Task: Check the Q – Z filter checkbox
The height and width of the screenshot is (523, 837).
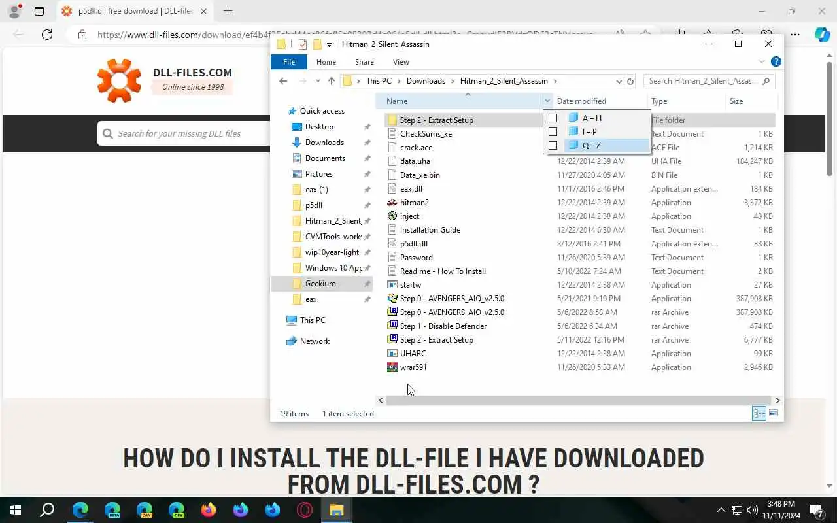Action: pyautogui.click(x=553, y=146)
